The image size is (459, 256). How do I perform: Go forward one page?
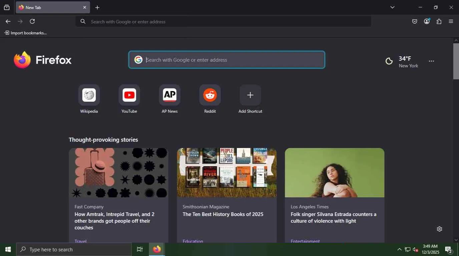pos(20,21)
